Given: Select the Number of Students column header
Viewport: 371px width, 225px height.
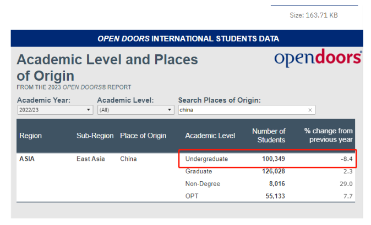Looking at the screenshot, I should (x=269, y=136).
